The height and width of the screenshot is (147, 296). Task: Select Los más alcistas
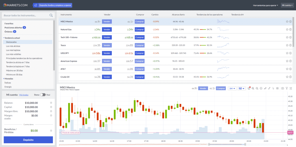coord(13,46)
